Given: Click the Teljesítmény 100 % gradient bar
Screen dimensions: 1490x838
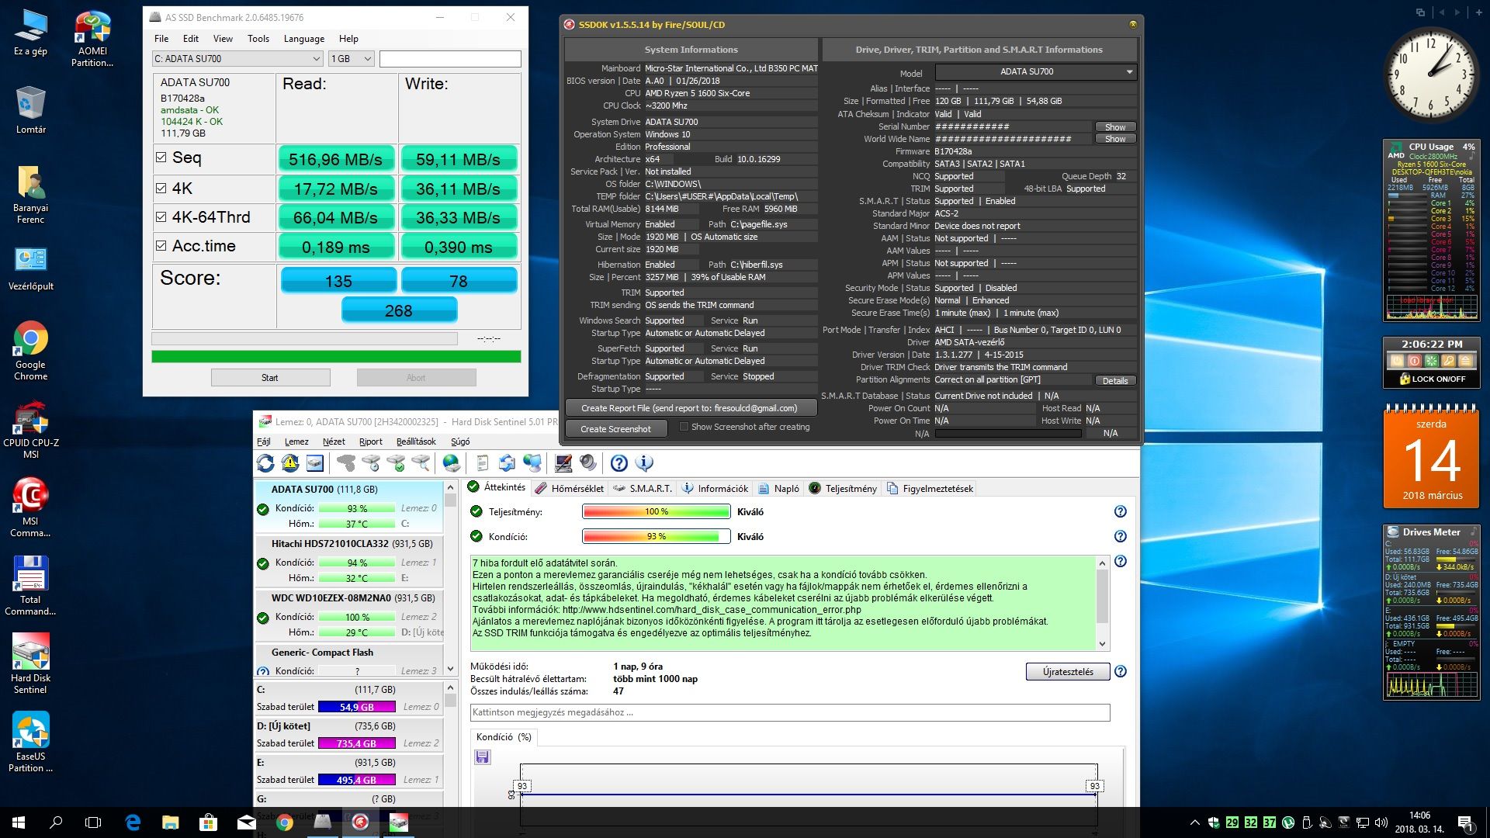Looking at the screenshot, I should pos(657,511).
